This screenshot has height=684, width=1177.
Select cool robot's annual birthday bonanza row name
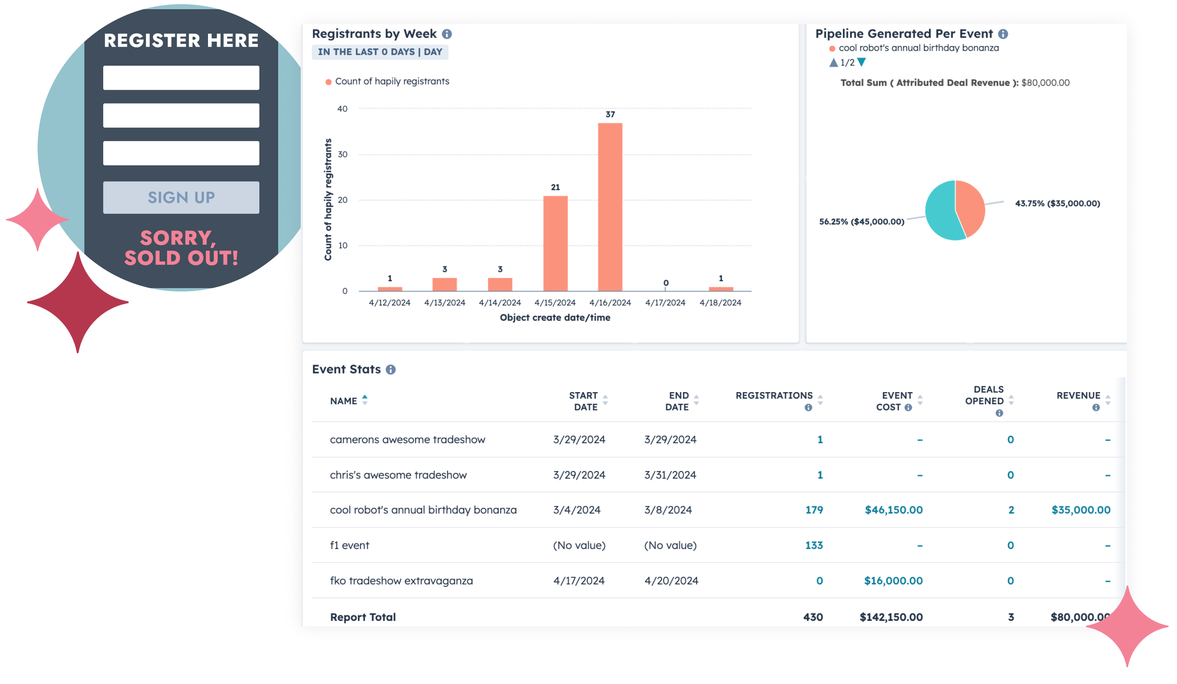coord(424,510)
